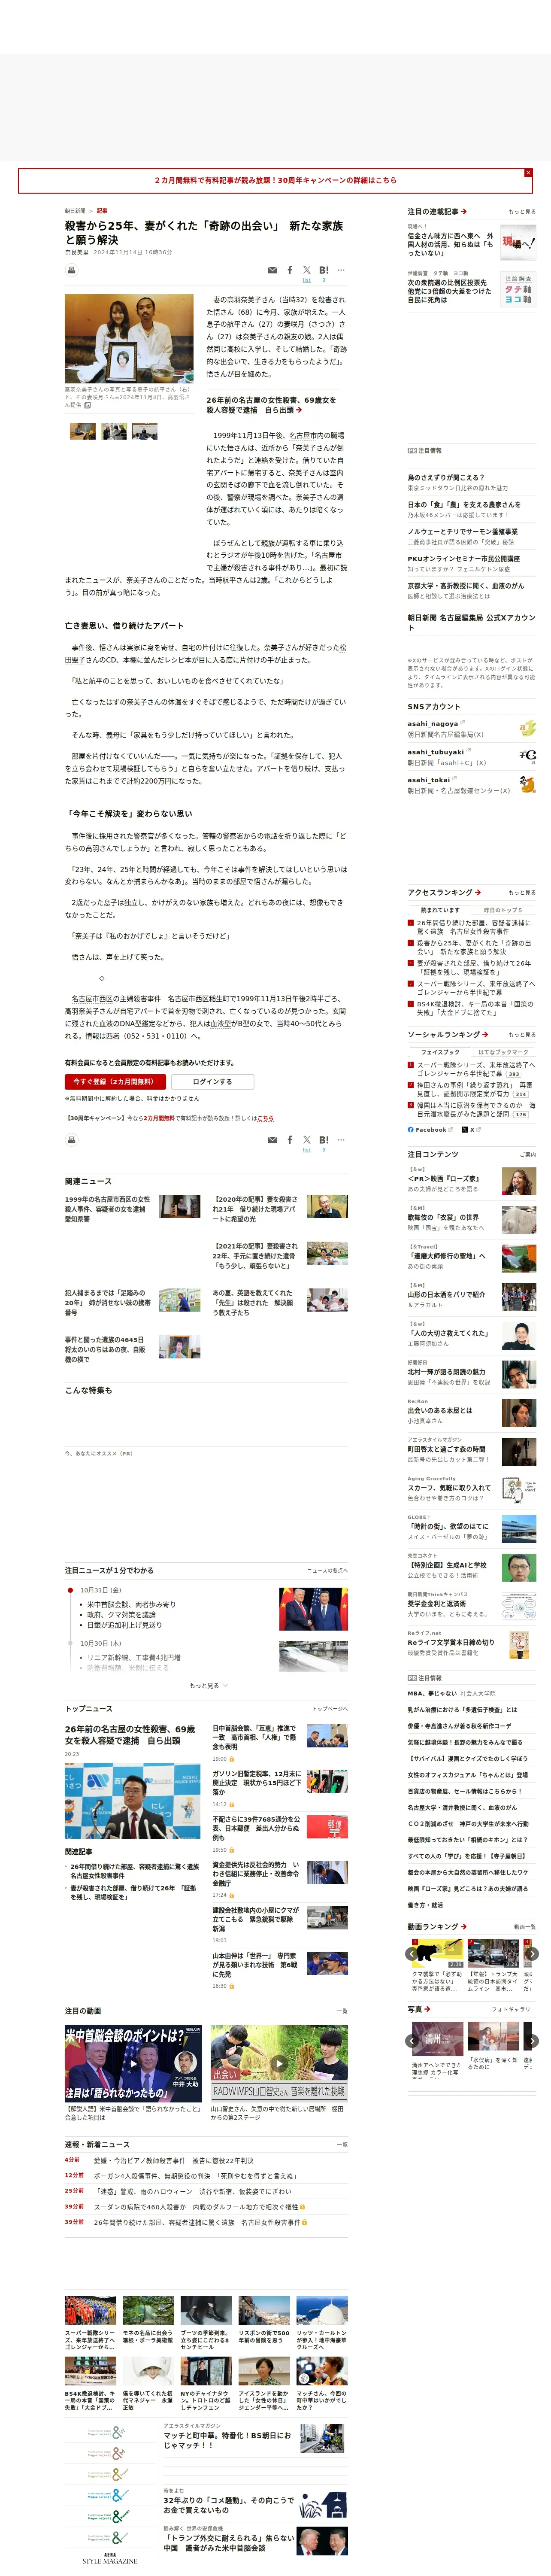Open main photo of family with portrait
Image resolution: width=551 pixels, height=2576 pixels.
[129, 339]
